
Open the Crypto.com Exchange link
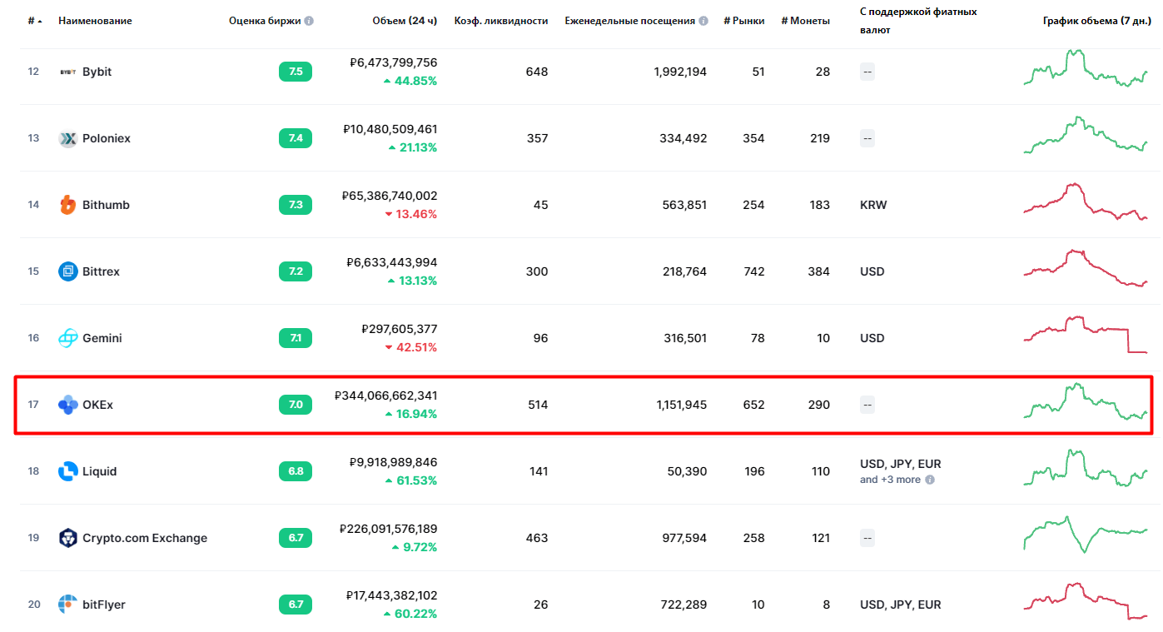point(145,538)
